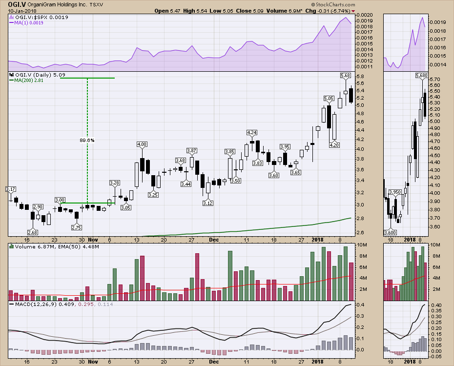Click the 3.44 price label
This screenshot has height=366, width=454.
coord(186,184)
